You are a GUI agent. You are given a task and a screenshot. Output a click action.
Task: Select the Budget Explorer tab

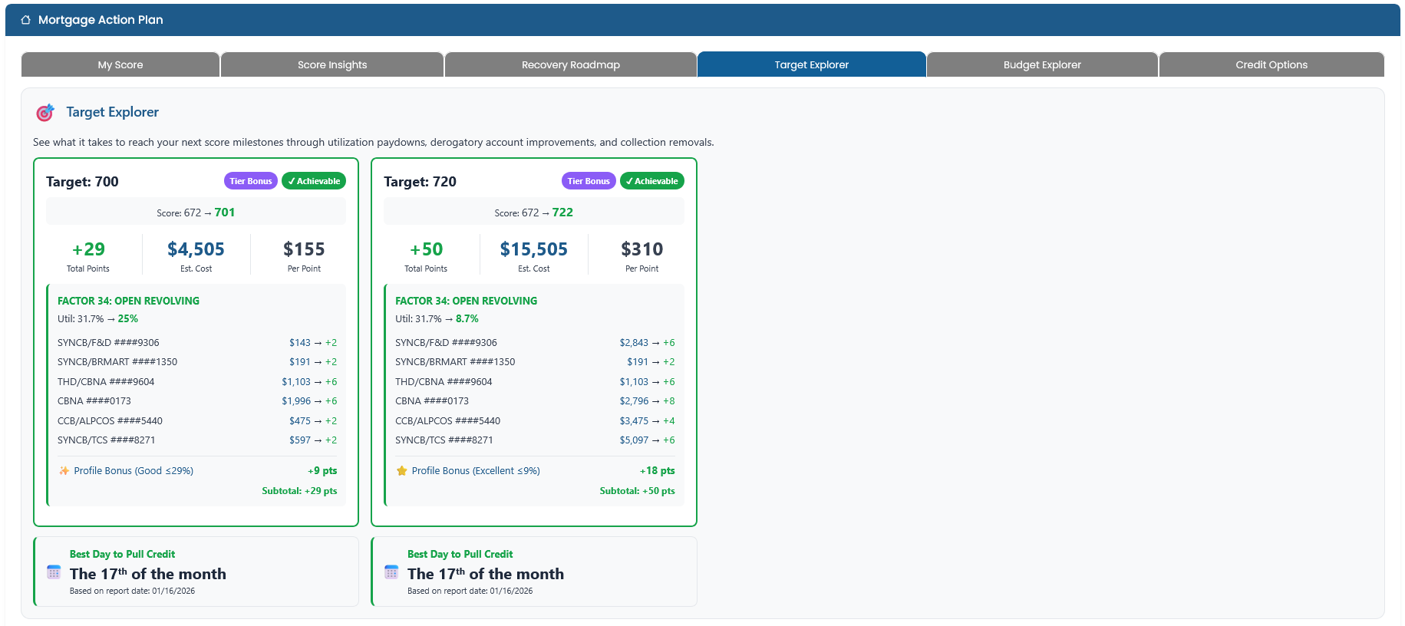pyautogui.click(x=1041, y=65)
